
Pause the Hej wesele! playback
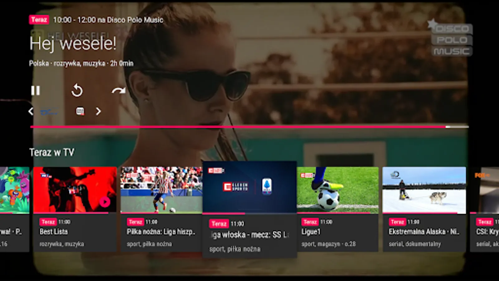pyautogui.click(x=36, y=91)
